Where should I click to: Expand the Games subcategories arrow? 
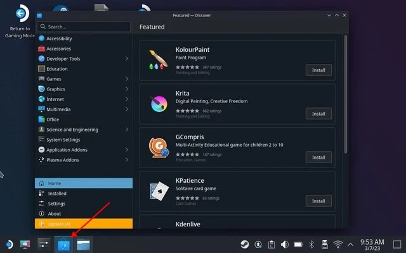127,78
